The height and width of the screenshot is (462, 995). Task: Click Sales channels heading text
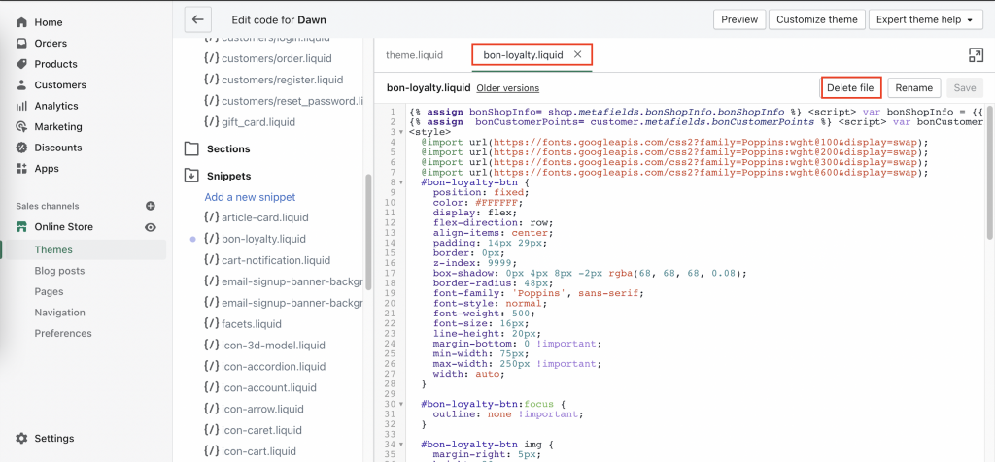48,206
